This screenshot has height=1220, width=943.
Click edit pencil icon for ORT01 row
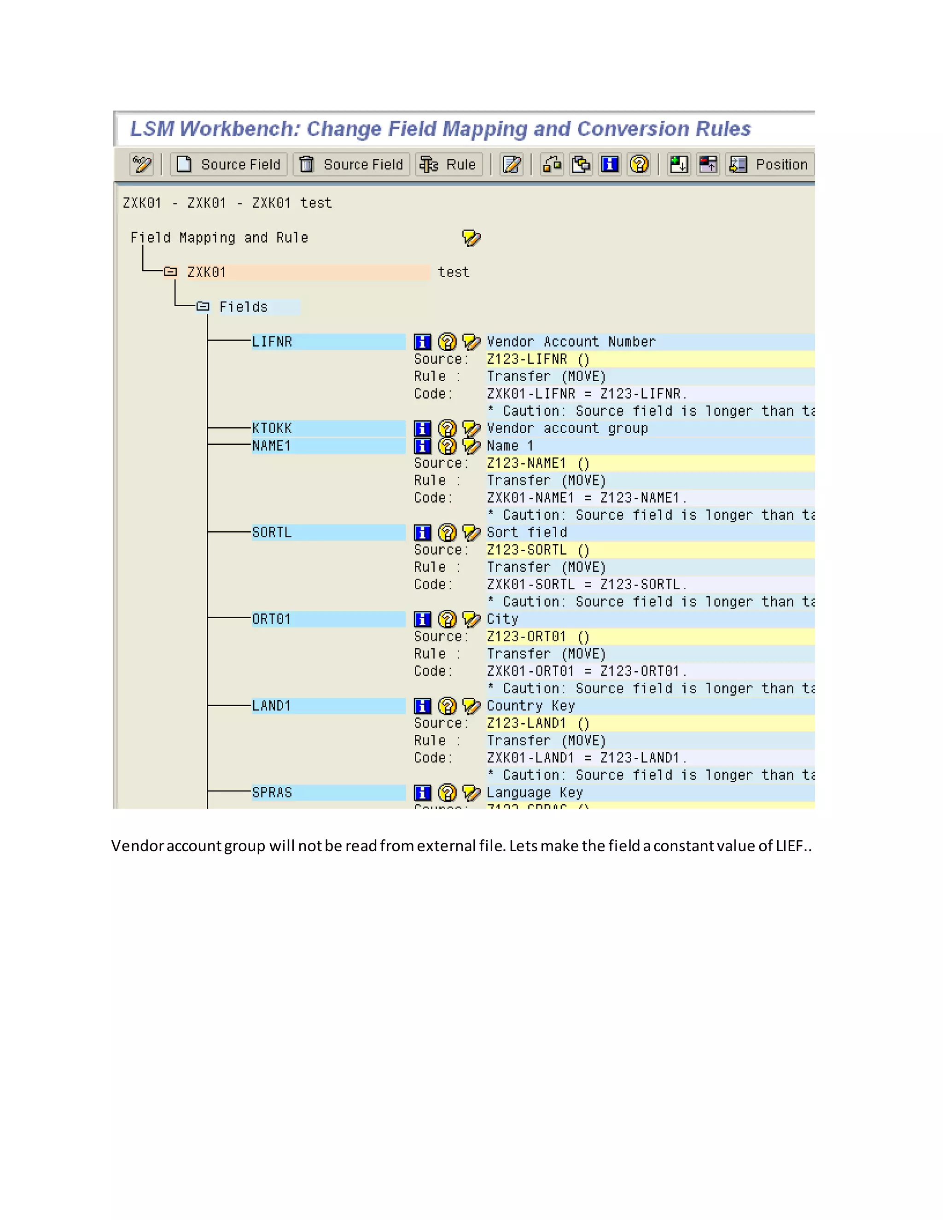coord(471,619)
